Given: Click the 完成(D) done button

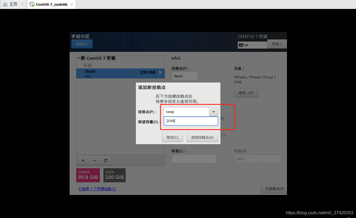Looking at the screenshot, I should [82, 44].
